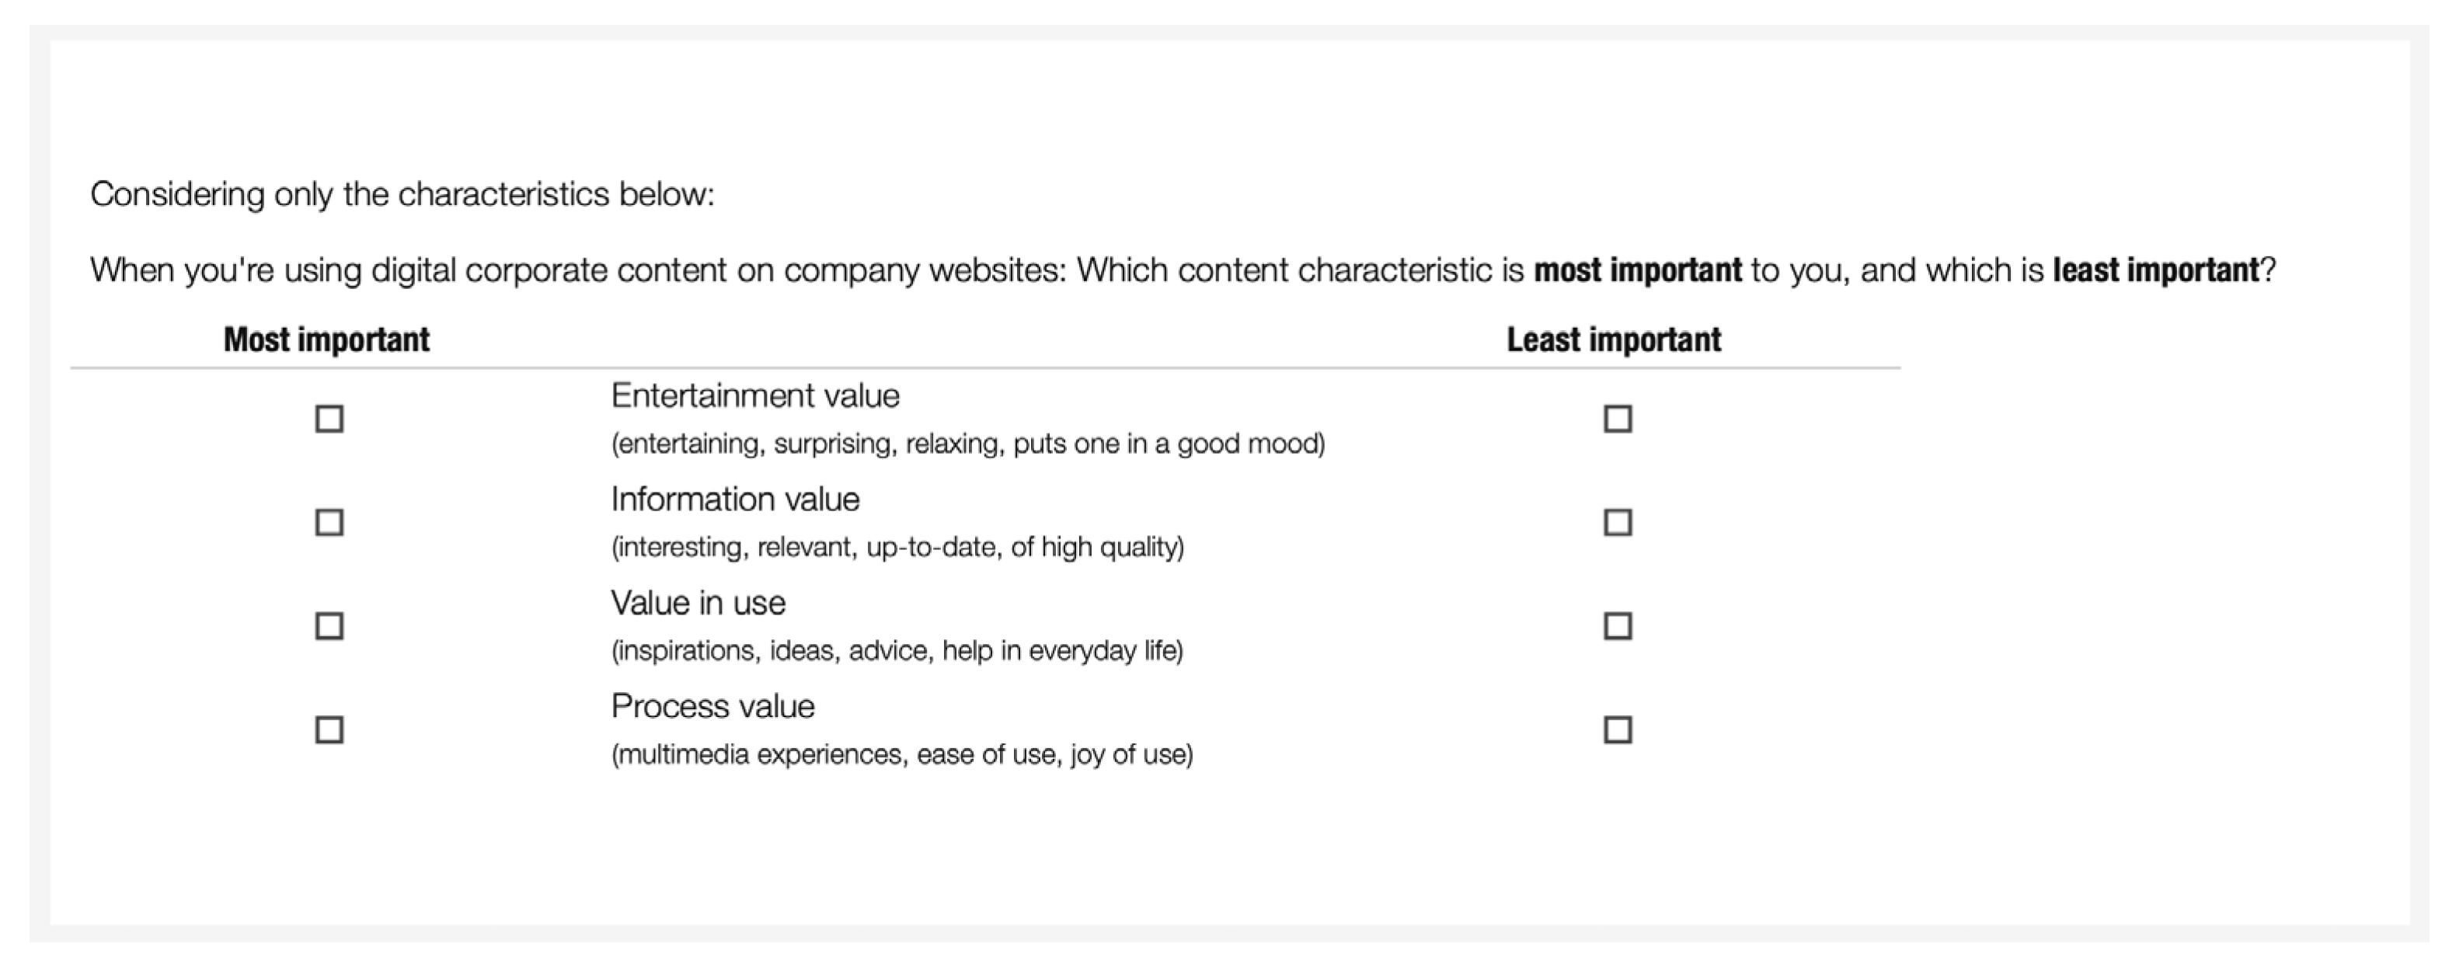The image size is (2449, 961).
Task: Mark Value in use as least important
Action: tap(1617, 626)
